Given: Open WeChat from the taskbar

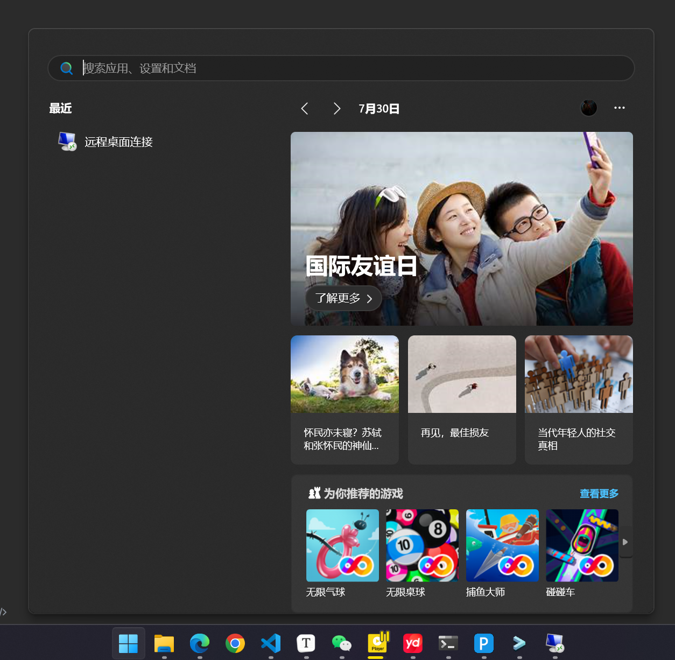Looking at the screenshot, I should pos(342,643).
